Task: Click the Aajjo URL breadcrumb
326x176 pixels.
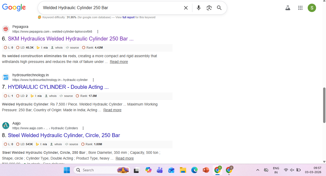Action: pos(45,128)
